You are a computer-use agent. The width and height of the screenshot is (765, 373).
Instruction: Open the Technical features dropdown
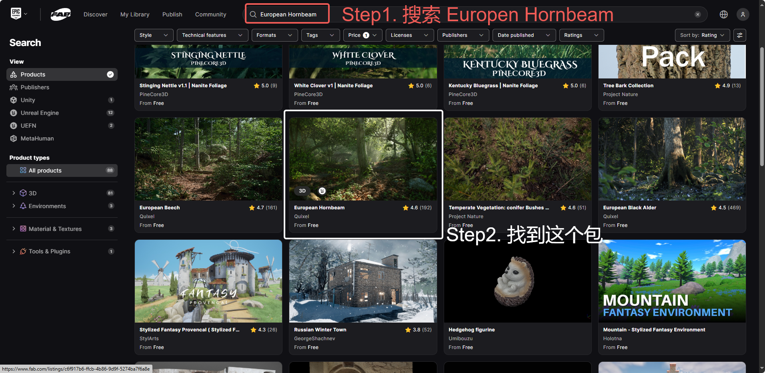212,35
